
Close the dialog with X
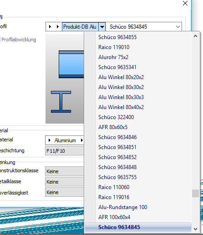tap(185, 3)
